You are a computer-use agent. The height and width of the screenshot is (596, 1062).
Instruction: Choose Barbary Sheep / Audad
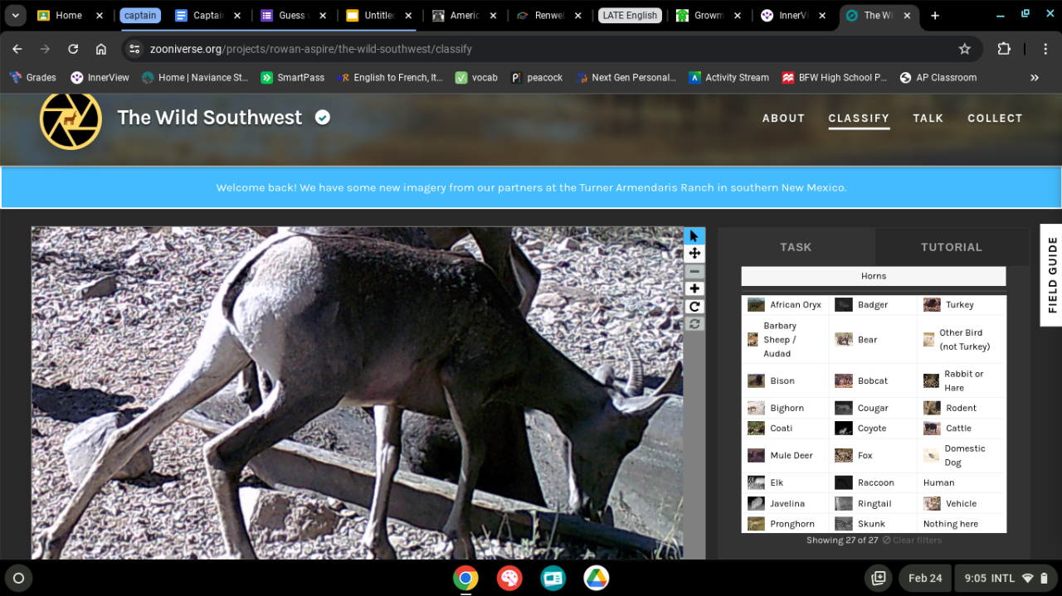[785, 340]
